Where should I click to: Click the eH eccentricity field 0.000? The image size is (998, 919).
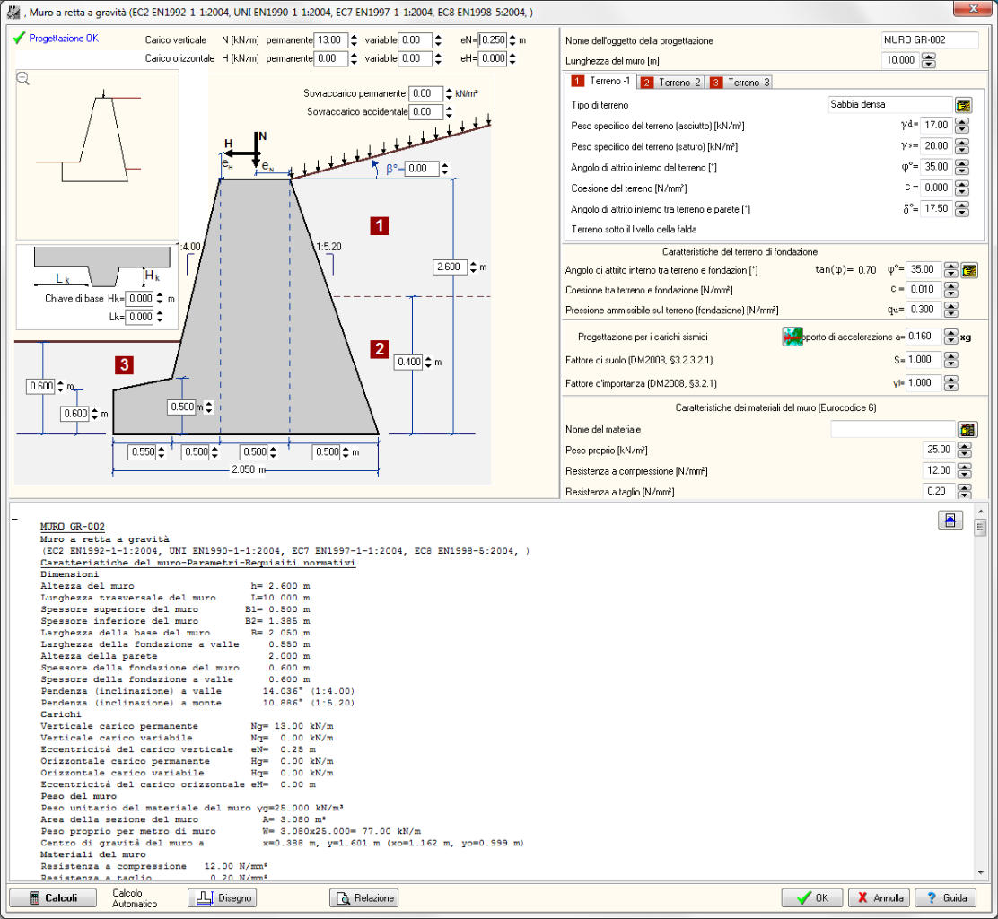(x=494, y=58)
